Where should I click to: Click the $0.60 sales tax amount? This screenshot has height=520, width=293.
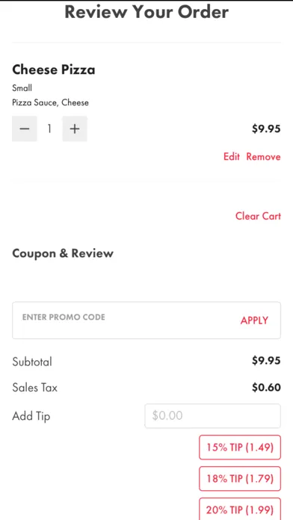coord(266,387)
